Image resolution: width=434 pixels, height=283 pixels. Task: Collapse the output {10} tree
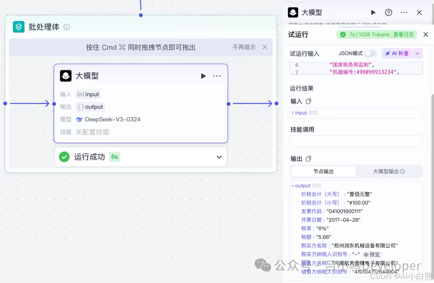293,186
